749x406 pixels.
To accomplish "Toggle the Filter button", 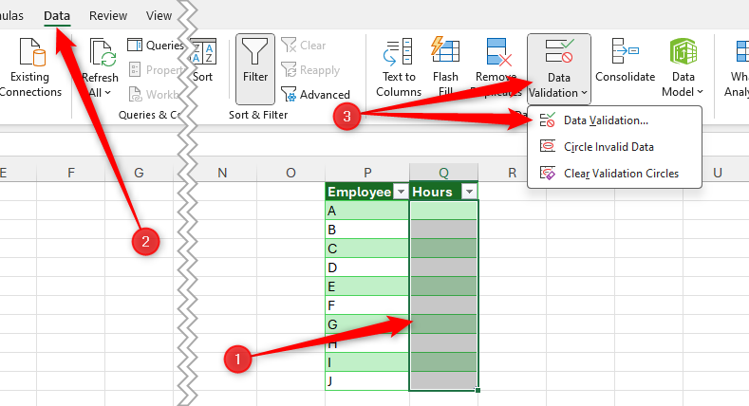I will 255,68.
